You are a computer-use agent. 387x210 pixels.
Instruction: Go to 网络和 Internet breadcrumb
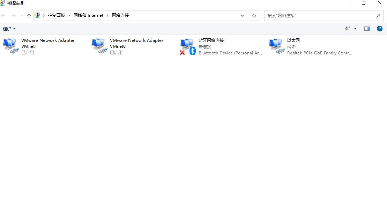tap(88, 15)
